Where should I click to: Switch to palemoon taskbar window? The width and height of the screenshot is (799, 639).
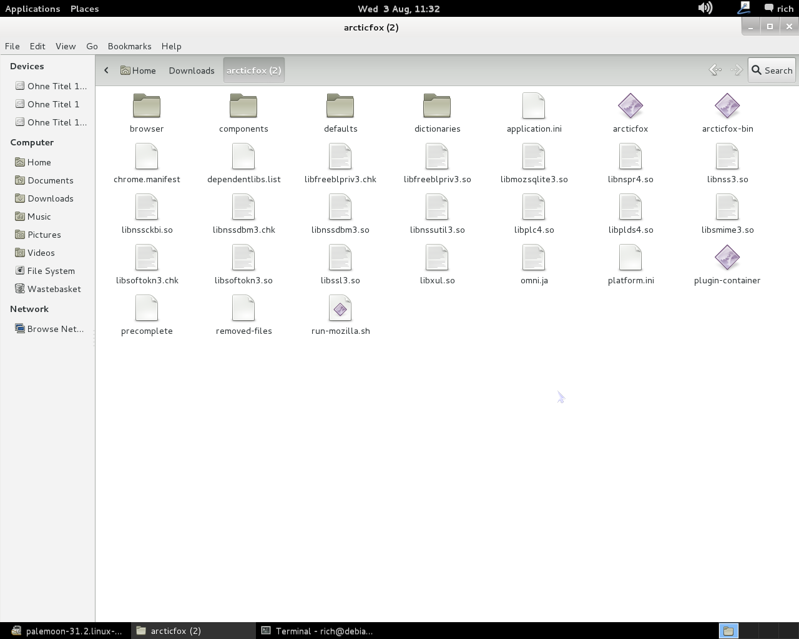tap(66, 631)
